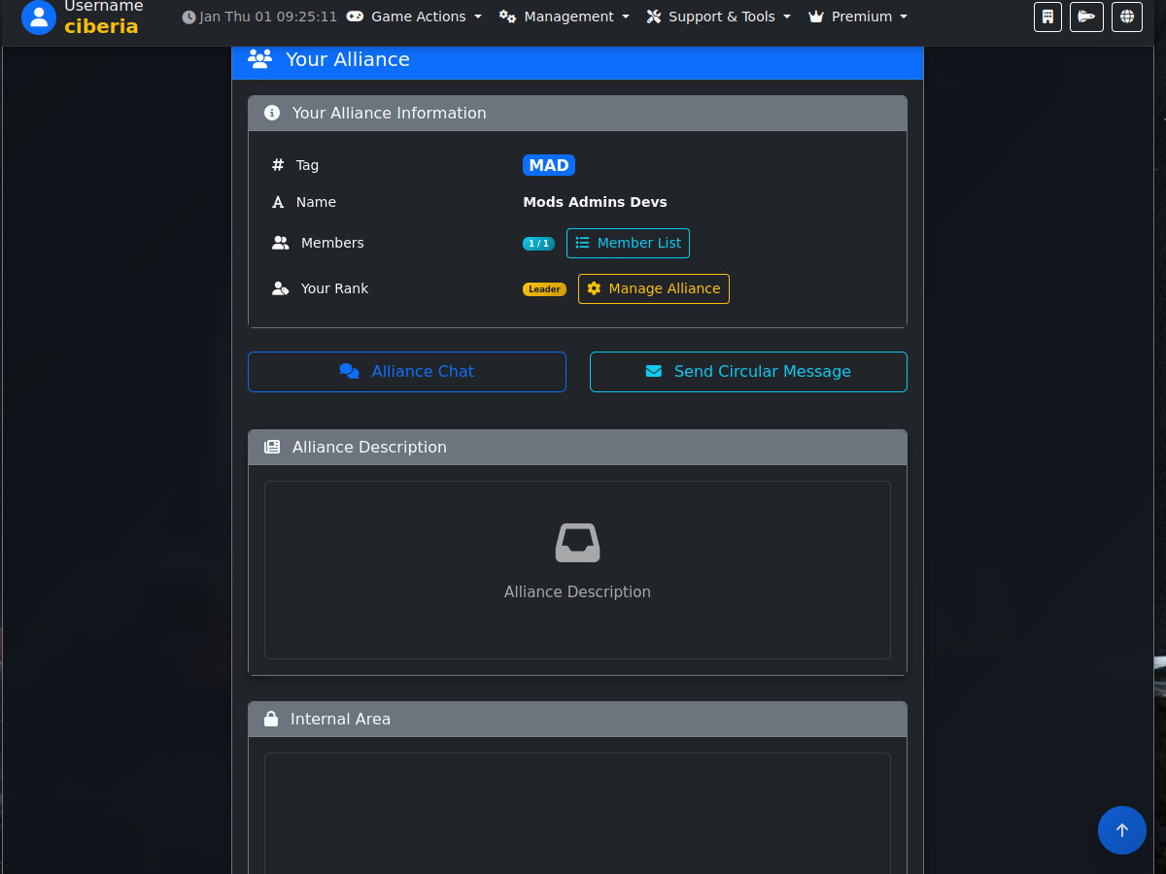Open the Member List

[x=628, y=243]
